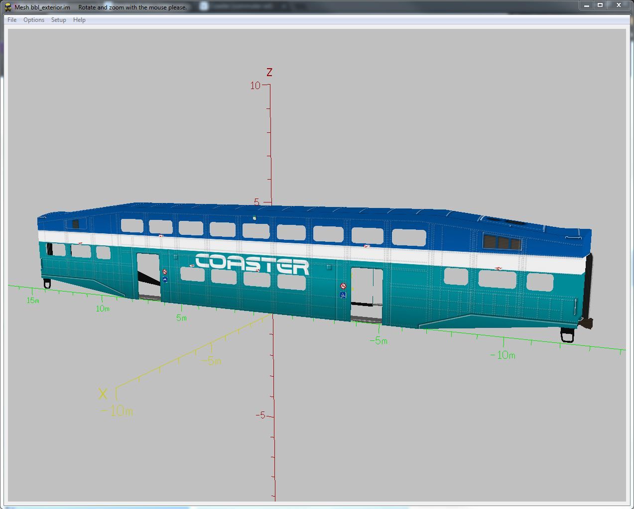This screenshot has width=634, height=509.
Task: Click the -10m label on yellow axis
Action: pos(117,411)
